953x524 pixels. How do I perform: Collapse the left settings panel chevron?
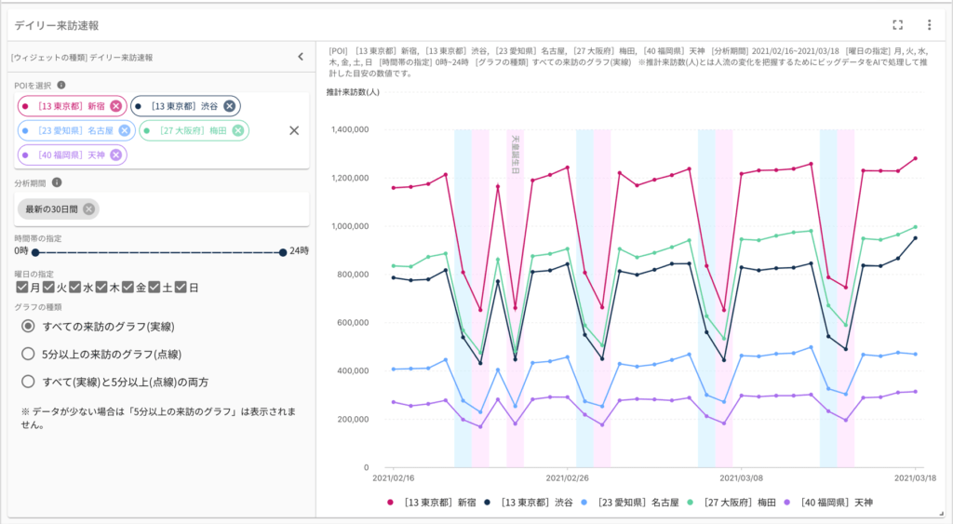point(301,57)
